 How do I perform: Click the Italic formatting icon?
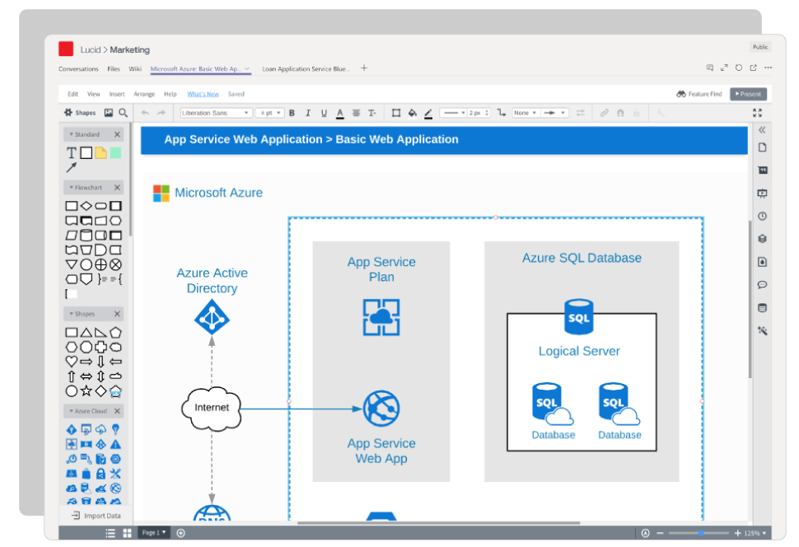click(322, 113)
